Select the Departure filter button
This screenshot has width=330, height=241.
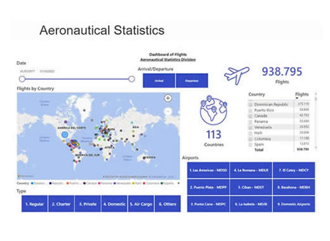tap(192, 81)
